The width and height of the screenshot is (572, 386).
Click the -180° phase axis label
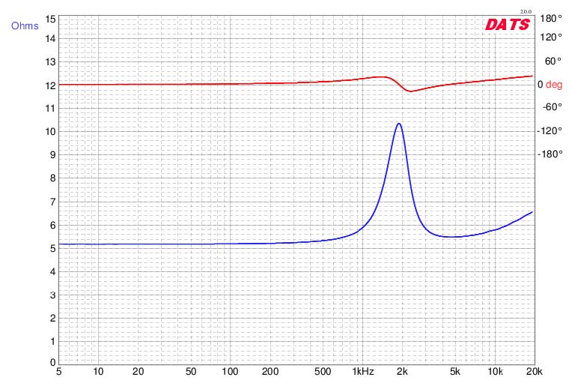click(550, 154)
